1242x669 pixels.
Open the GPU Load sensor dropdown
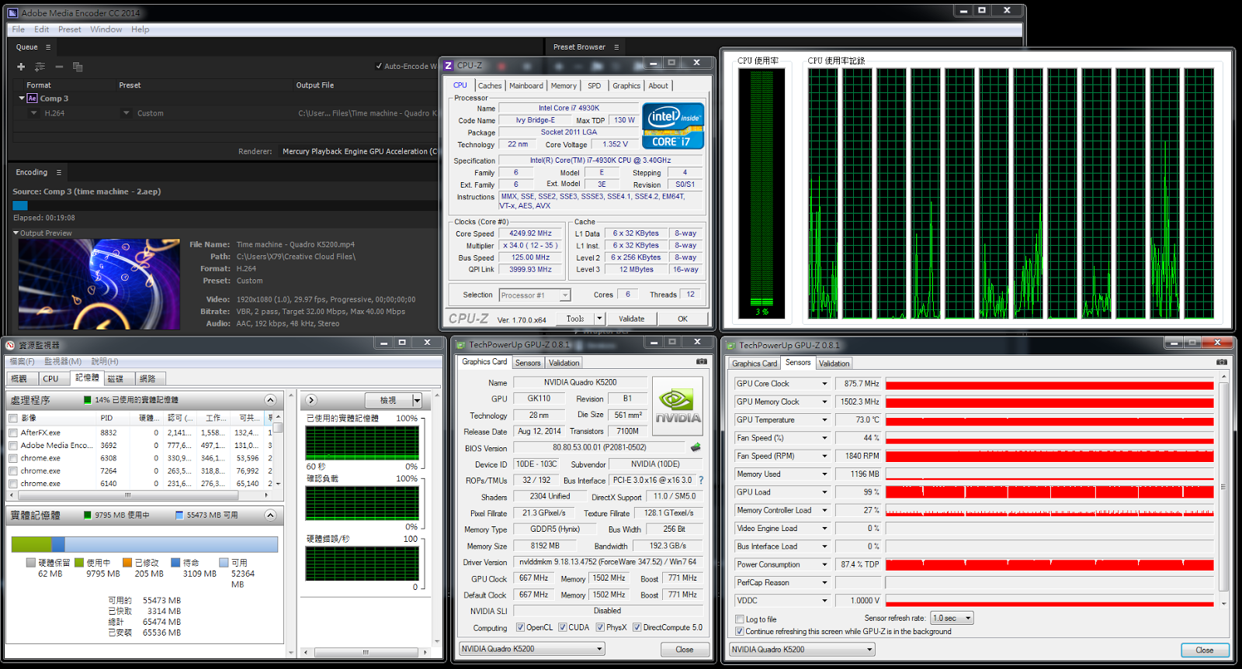click(x=824, y=491)
